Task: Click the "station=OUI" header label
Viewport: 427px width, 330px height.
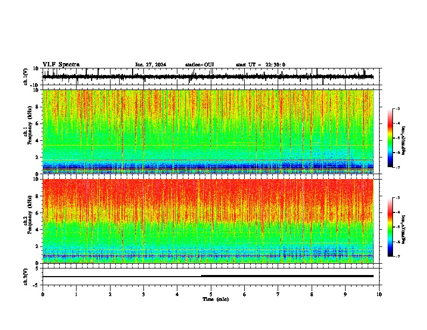Action: click(x=199, y=65)
